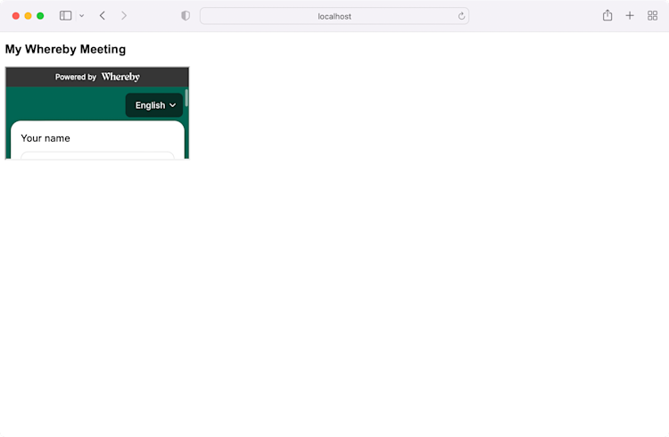Viewport: 669px width, 437px height.
Task: Click the scrollbar in the embedded meeting frame
Action: click(x=186, y=98)
